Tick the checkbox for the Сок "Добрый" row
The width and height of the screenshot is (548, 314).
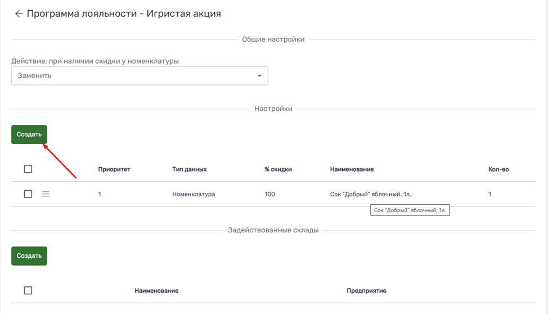[x=28, y=194]
